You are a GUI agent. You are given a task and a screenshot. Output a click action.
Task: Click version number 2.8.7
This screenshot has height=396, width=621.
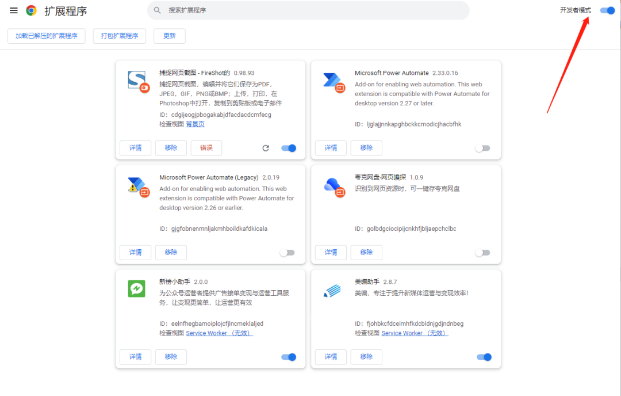390,282
